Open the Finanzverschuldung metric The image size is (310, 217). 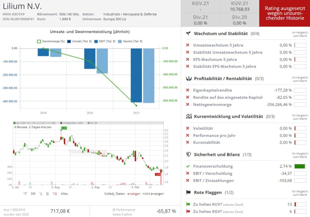coord(213,166)
